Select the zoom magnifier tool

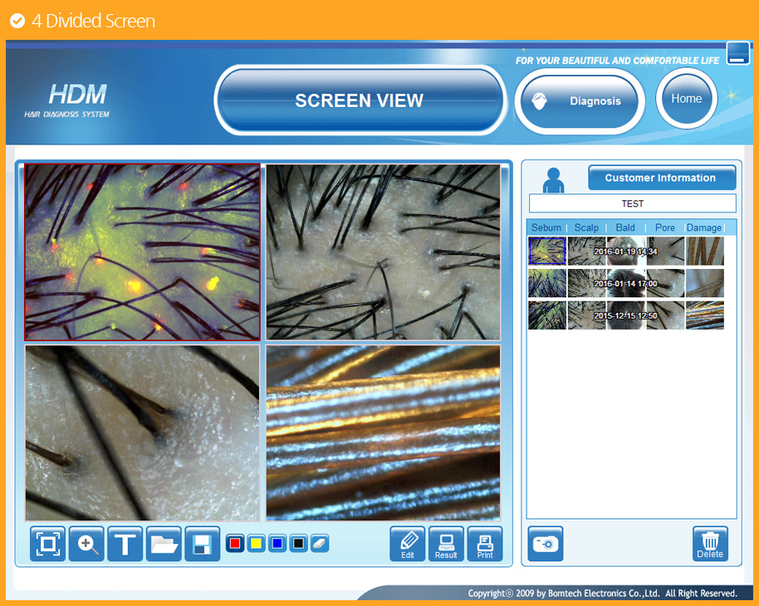[x=86, y=545]
